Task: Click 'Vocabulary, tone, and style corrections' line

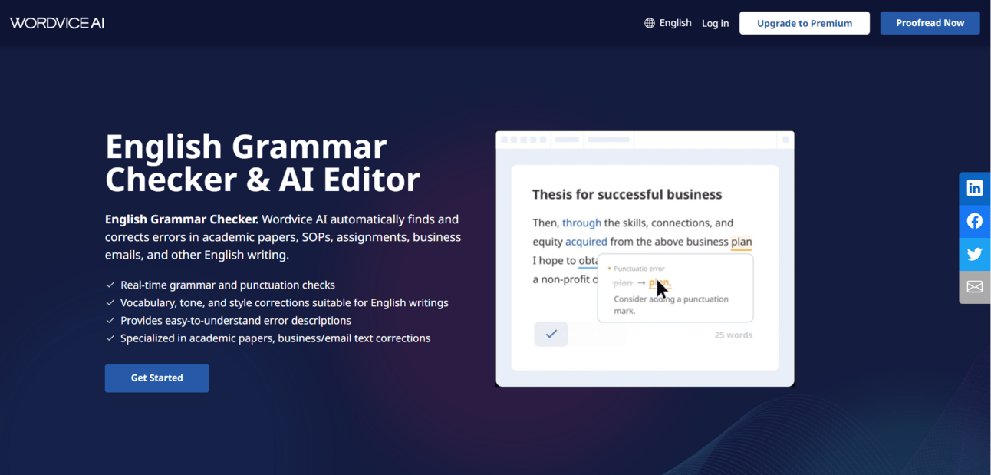Action: coord(285,302)
